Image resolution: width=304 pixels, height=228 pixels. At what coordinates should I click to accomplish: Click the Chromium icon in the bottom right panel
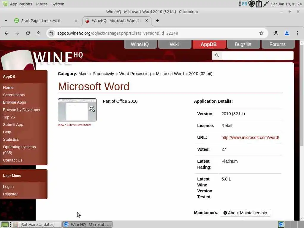(x=281, y=224)
